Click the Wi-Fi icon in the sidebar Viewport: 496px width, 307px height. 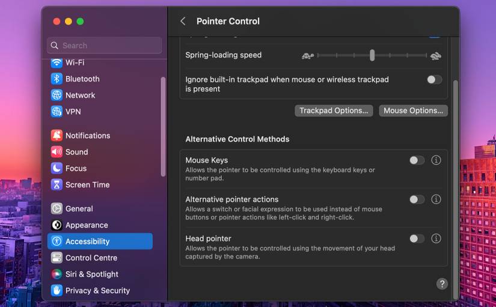57,62
